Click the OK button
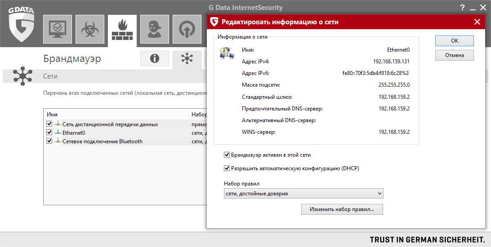 pos(454,41)
